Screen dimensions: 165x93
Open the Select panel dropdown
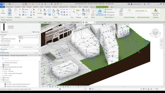[x=3, y=17]
